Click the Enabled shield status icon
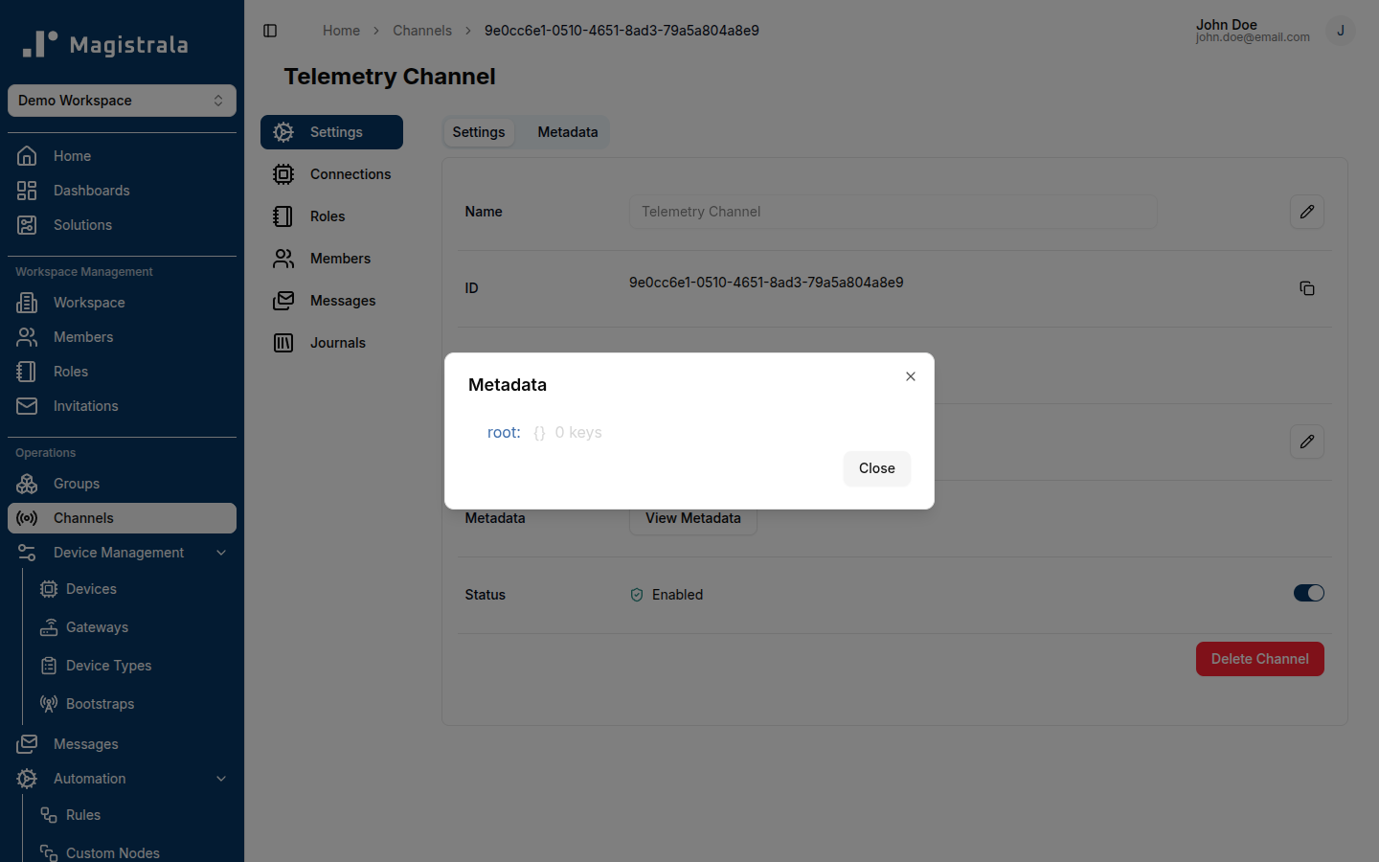This screenshot has height=862, width=1379. click(x=637, y=595)
